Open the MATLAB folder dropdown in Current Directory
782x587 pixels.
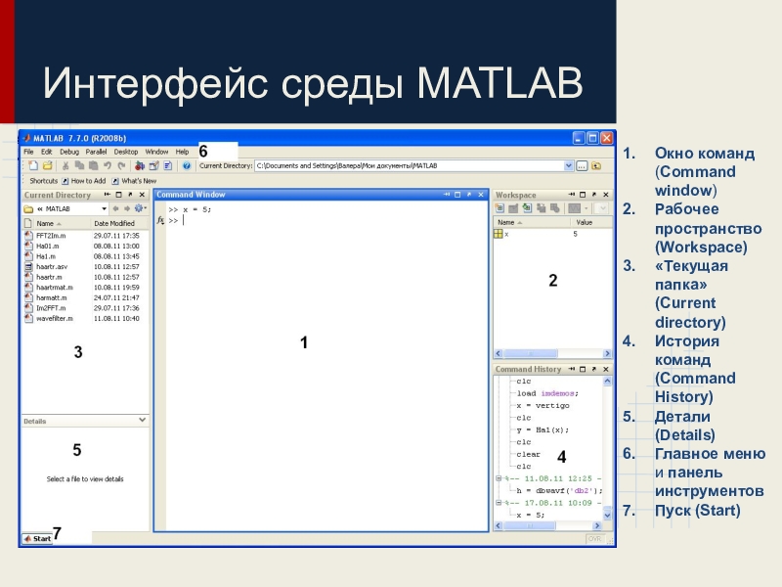(x=104, y=208)
